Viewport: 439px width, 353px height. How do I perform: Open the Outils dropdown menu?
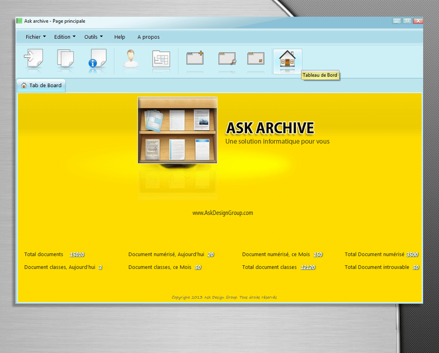click(93, 37)
